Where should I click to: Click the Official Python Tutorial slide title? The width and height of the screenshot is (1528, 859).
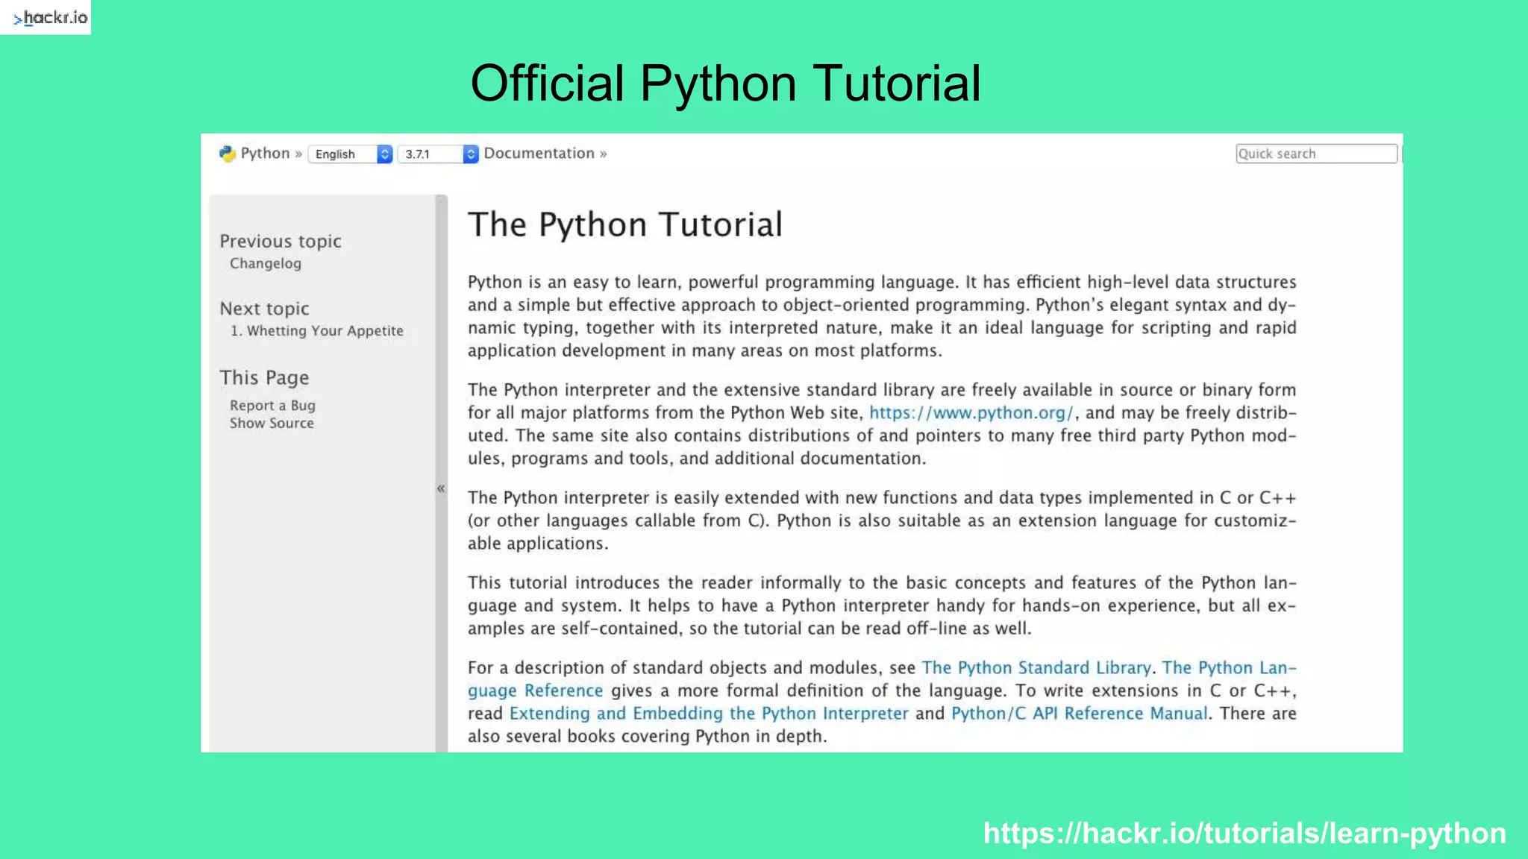point(725,83)
